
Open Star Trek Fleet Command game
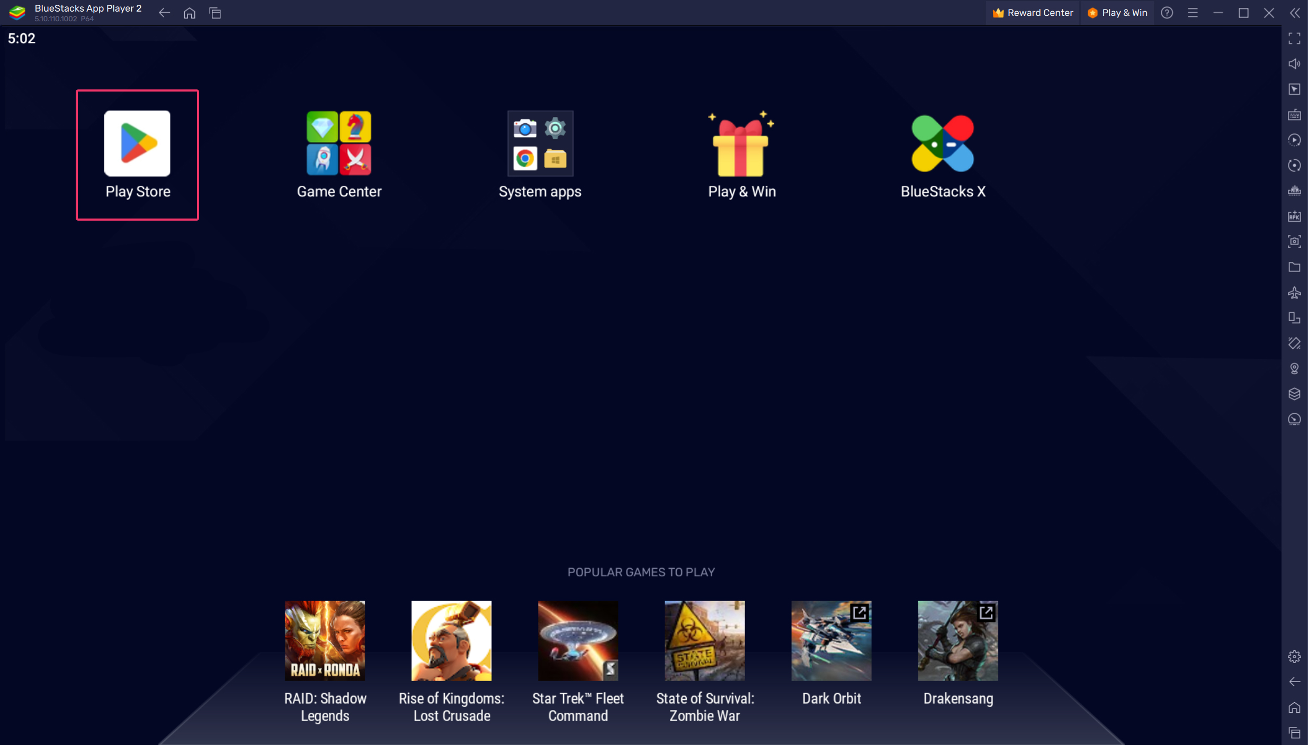pyautogui.click(x=578, y=640)
